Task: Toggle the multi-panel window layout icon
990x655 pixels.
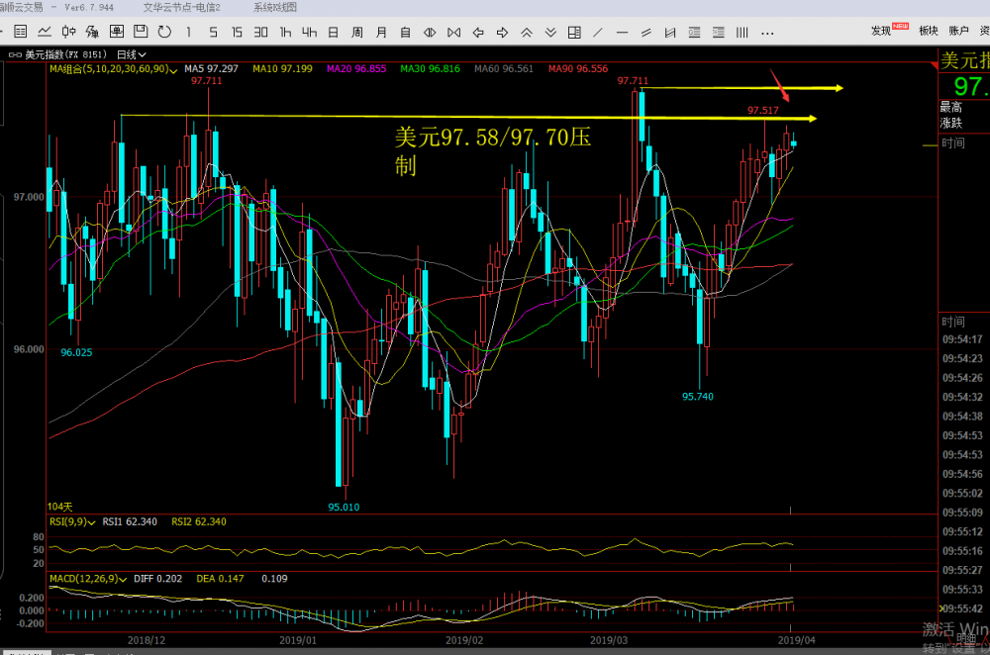Action: [x=574, y=33]
